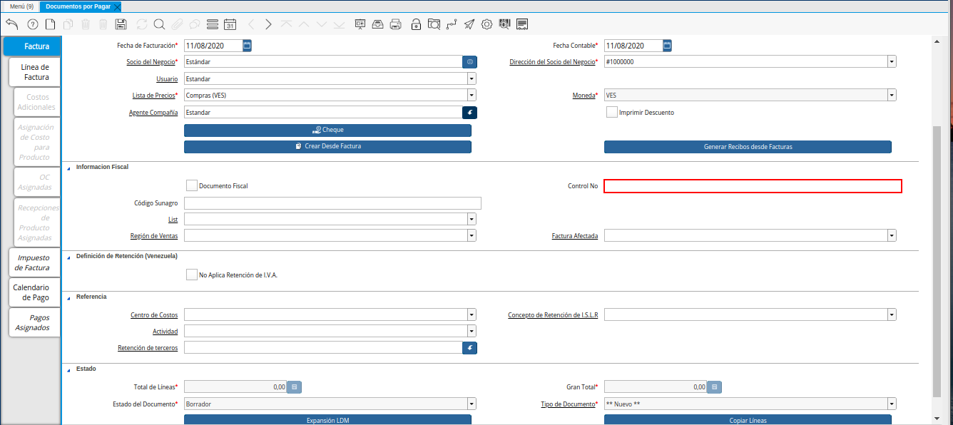Open the Lista de Precios dropdown

[472, 95]
